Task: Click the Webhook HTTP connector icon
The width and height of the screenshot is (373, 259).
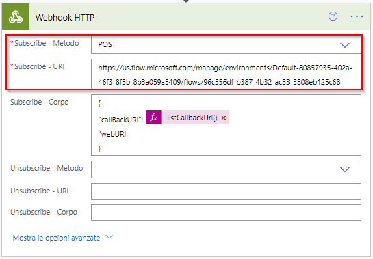Action: pos(16,17)
